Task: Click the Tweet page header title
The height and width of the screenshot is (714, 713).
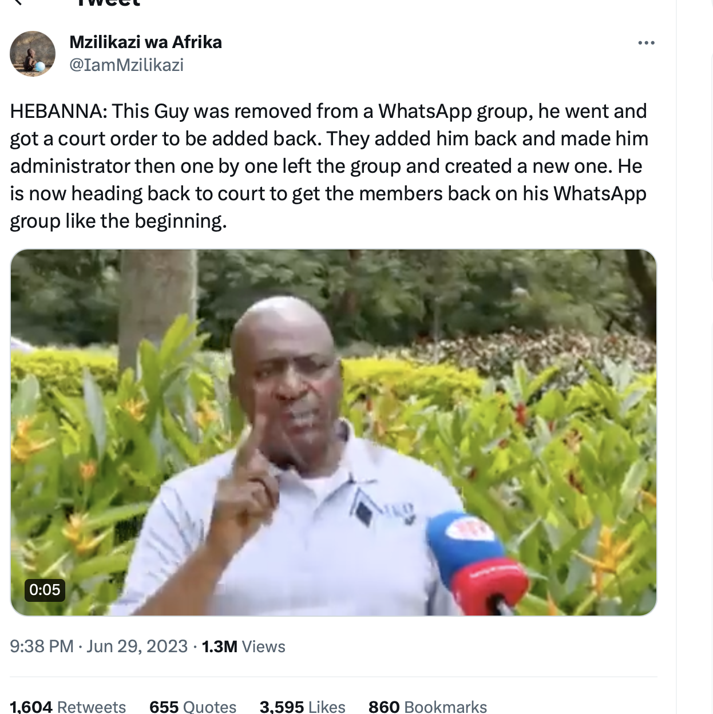Action: click(108, 2)
